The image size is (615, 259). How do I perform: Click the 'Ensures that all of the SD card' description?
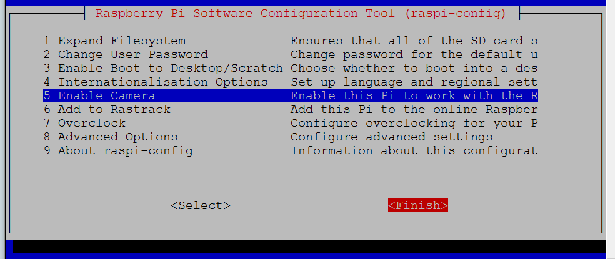(414, 41)
